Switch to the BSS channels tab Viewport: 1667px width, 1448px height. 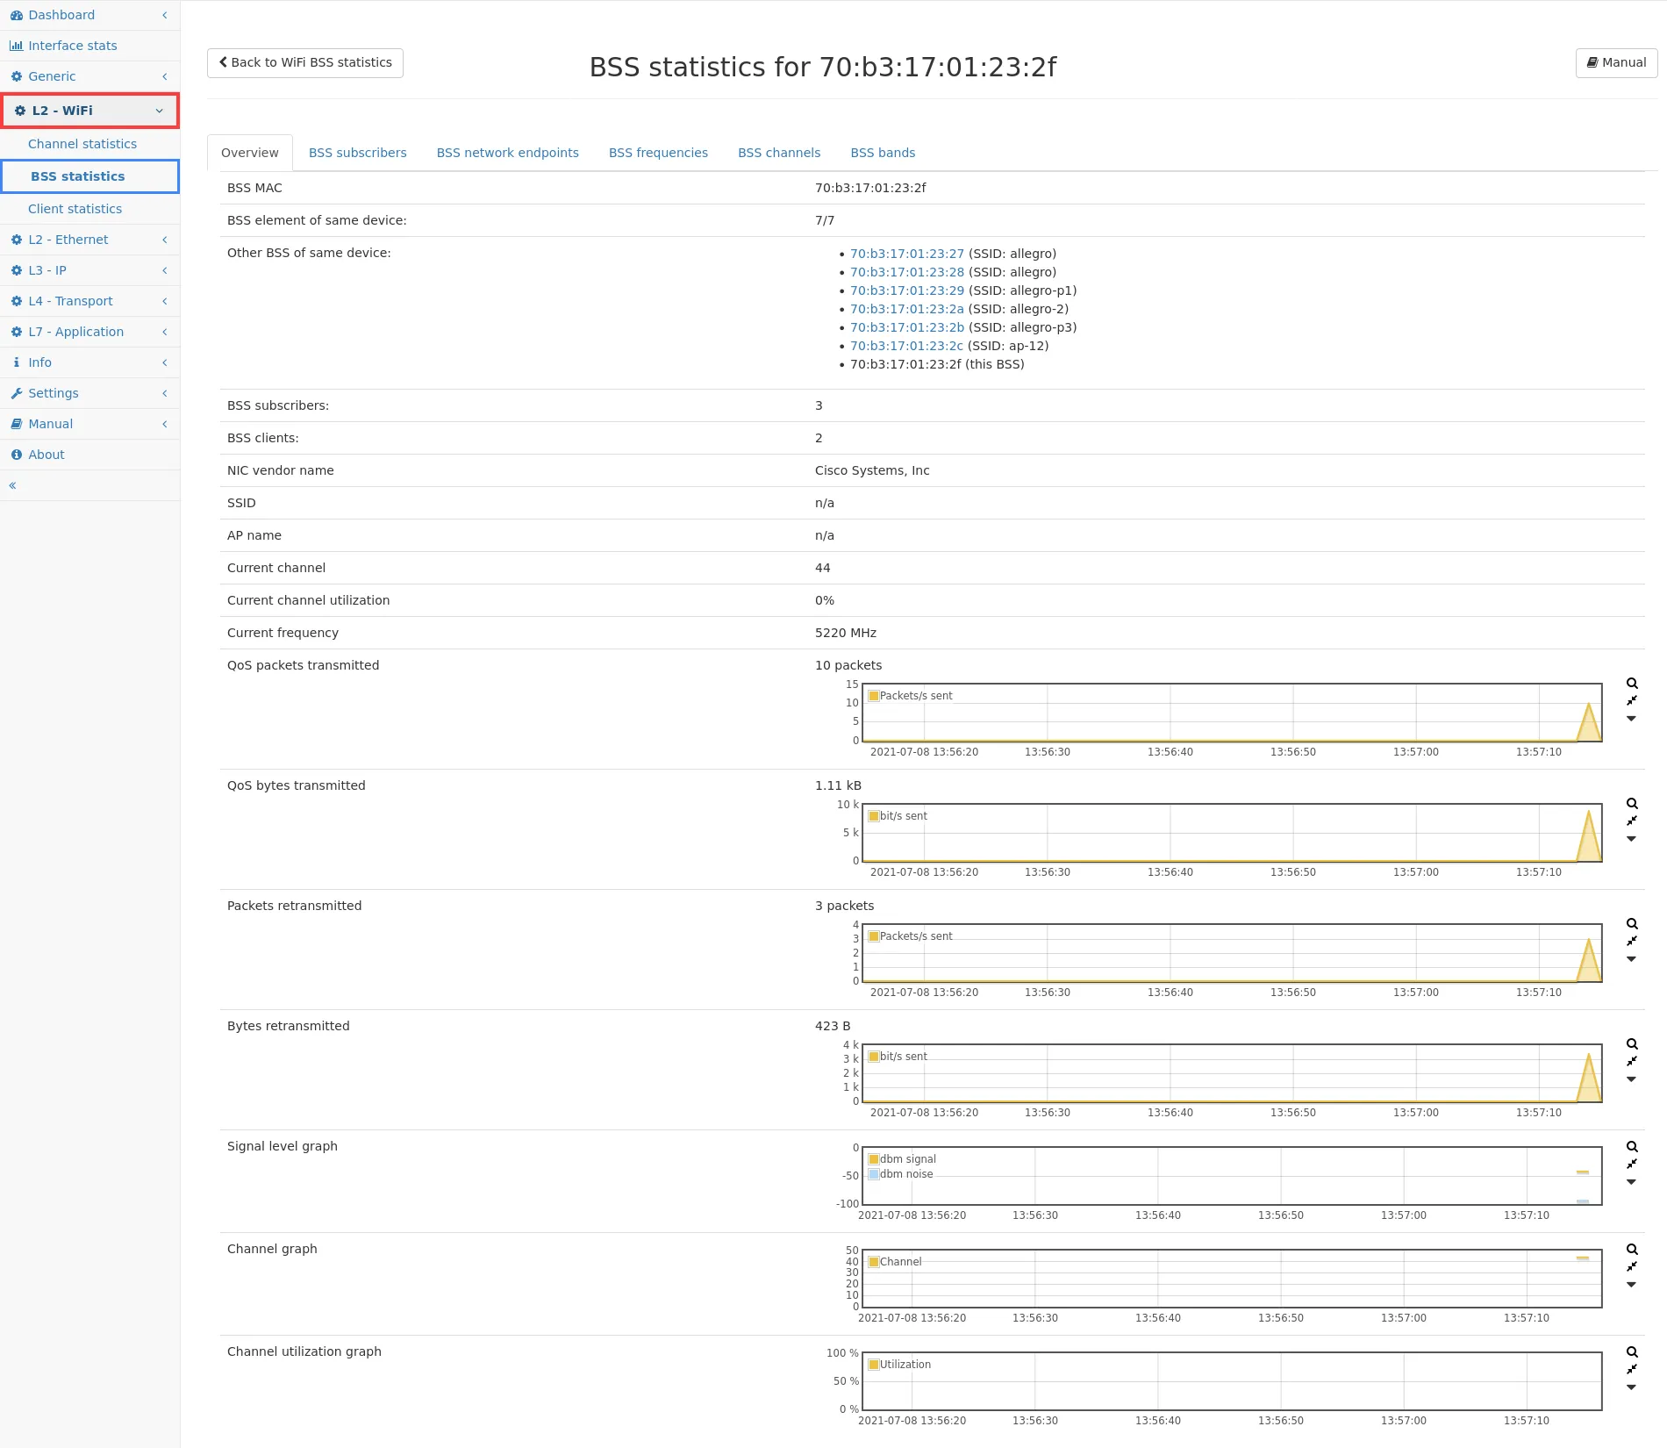[x=778, y=153]
